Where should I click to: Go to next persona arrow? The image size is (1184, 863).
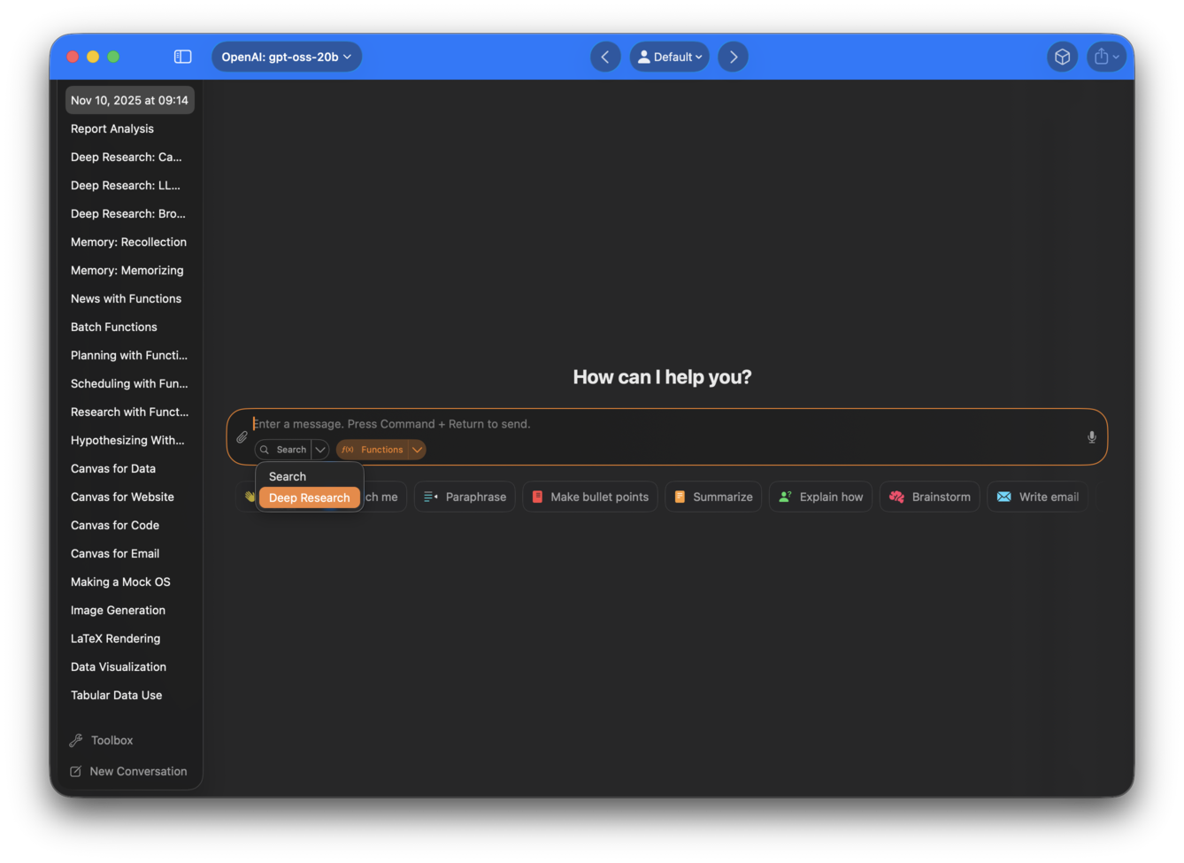[733, 57]
